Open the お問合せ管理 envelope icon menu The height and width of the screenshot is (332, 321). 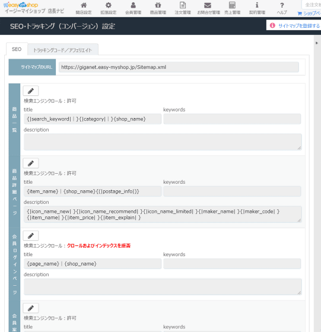tap(208, 8)
